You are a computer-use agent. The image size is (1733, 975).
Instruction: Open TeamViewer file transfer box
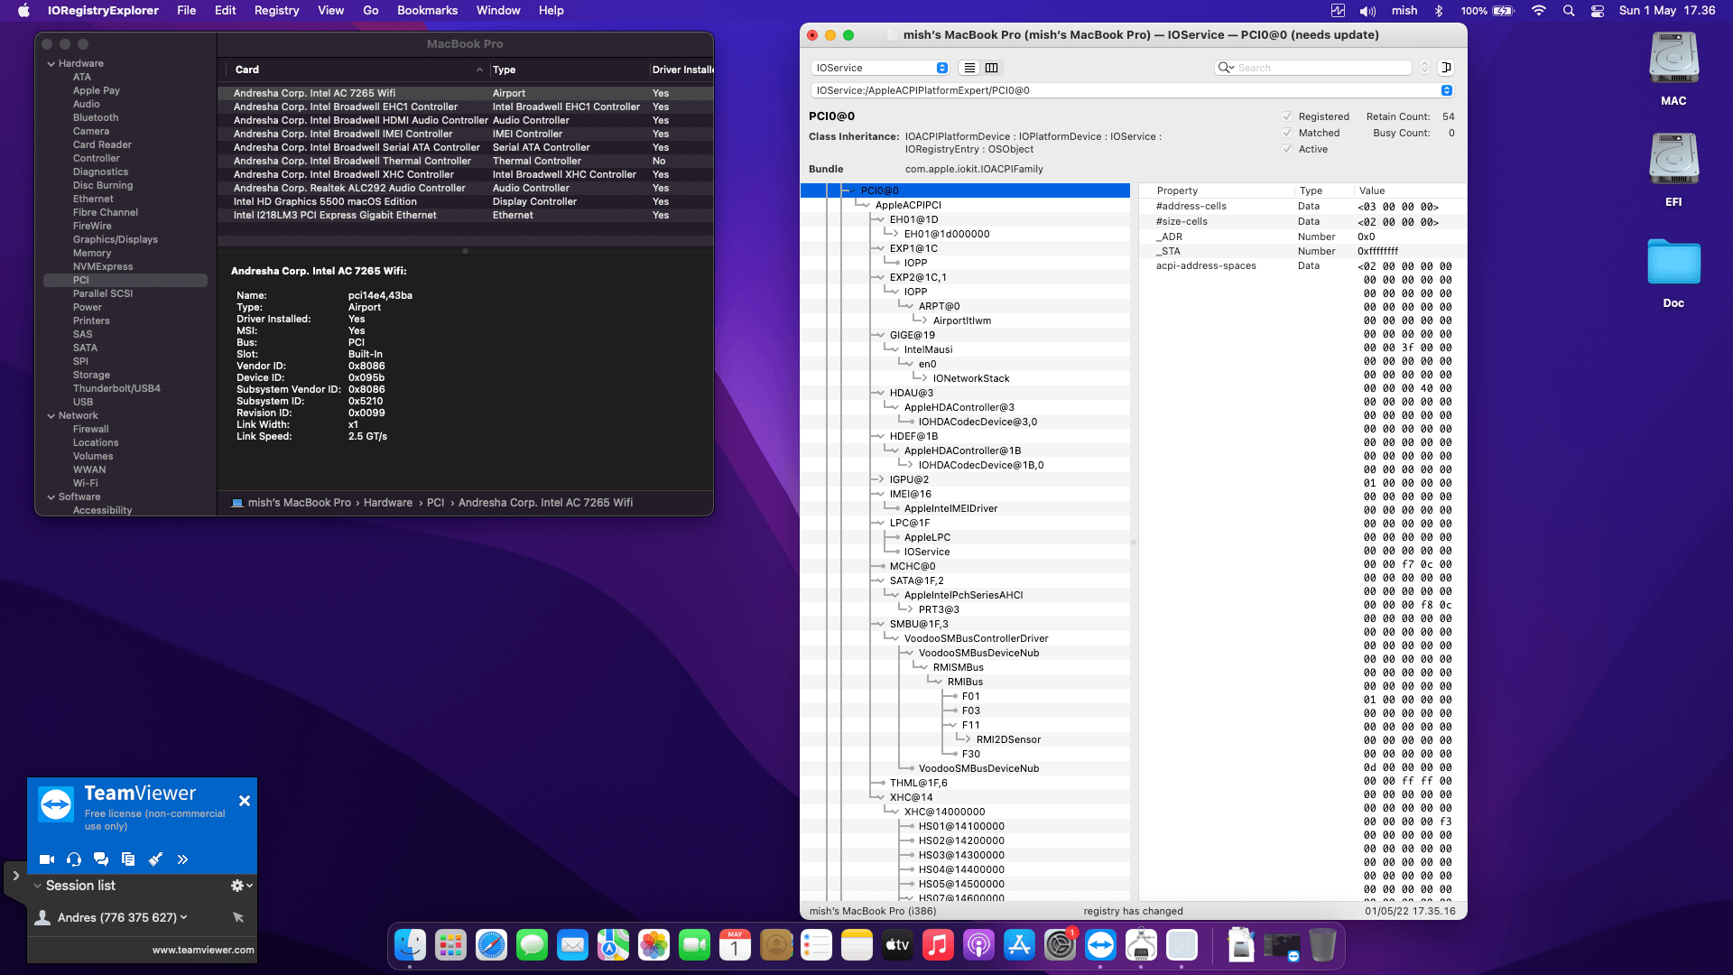128,859
